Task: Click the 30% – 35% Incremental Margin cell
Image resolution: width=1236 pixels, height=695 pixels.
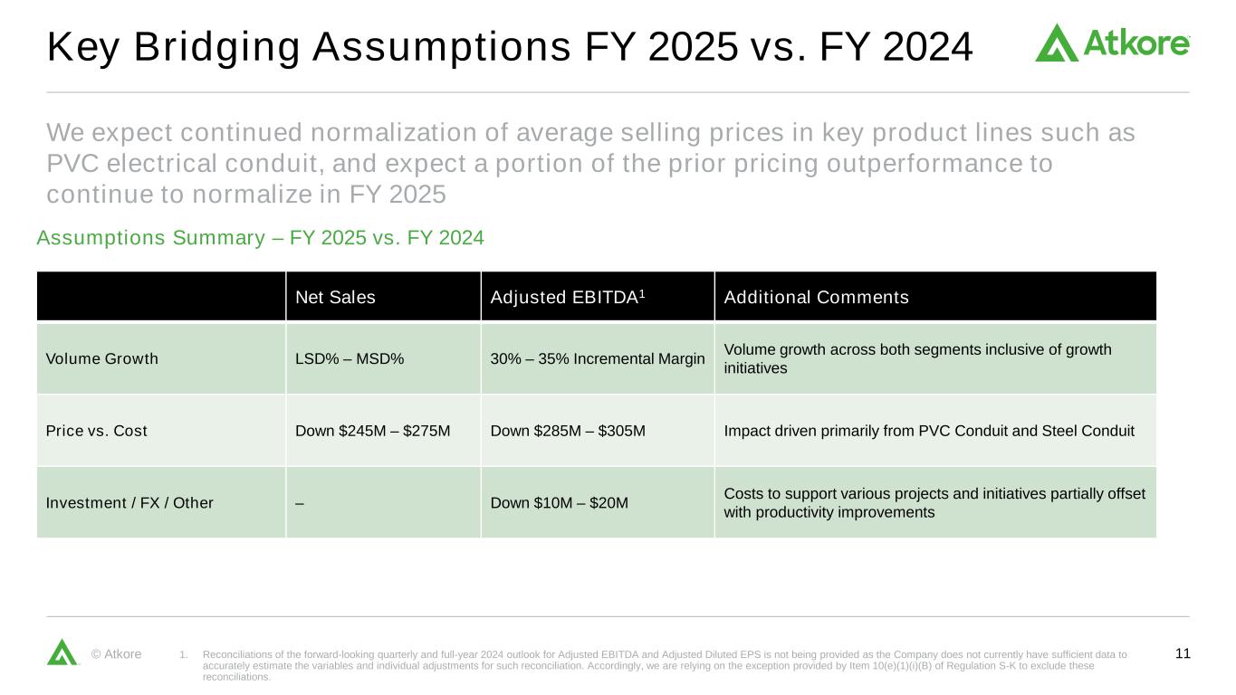Action: pos(597,358)
